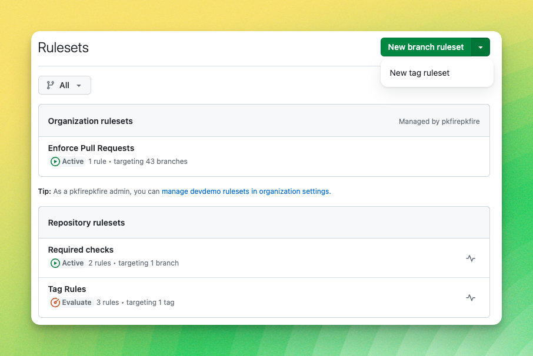Open the insights pulse icon for Required checks
This screenshot has height=356, width=533.
tap(470, 258)
